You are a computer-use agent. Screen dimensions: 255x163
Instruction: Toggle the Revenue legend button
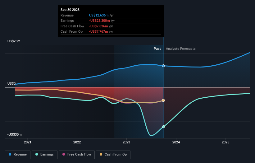coord(18,155)
